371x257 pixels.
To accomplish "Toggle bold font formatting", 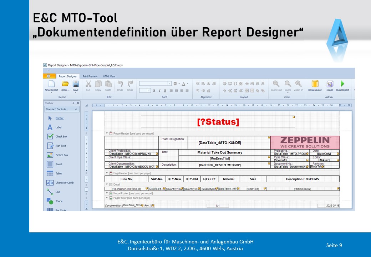I will pyautogui.click(x=154, y=91).
